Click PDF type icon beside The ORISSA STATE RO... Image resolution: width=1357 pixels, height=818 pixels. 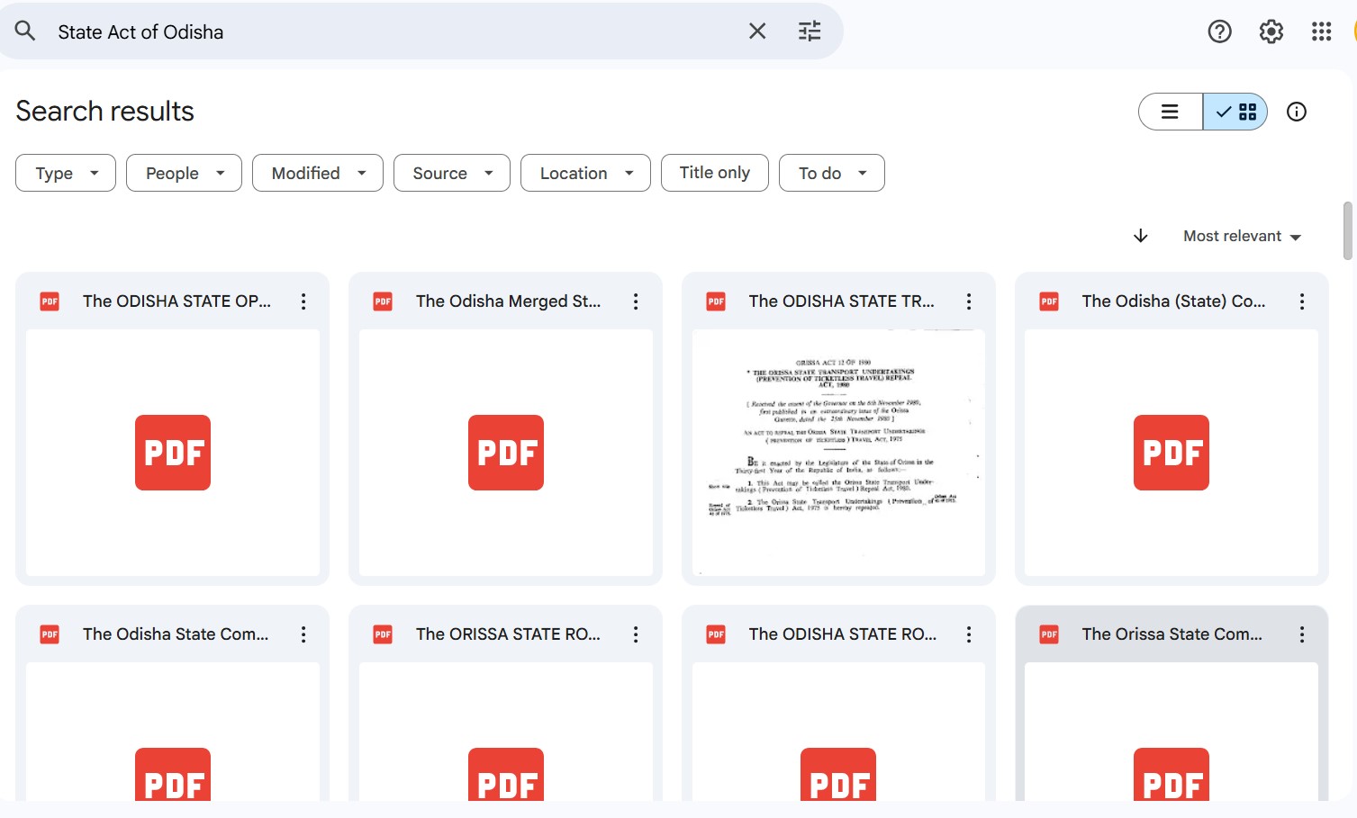[383, 634]
